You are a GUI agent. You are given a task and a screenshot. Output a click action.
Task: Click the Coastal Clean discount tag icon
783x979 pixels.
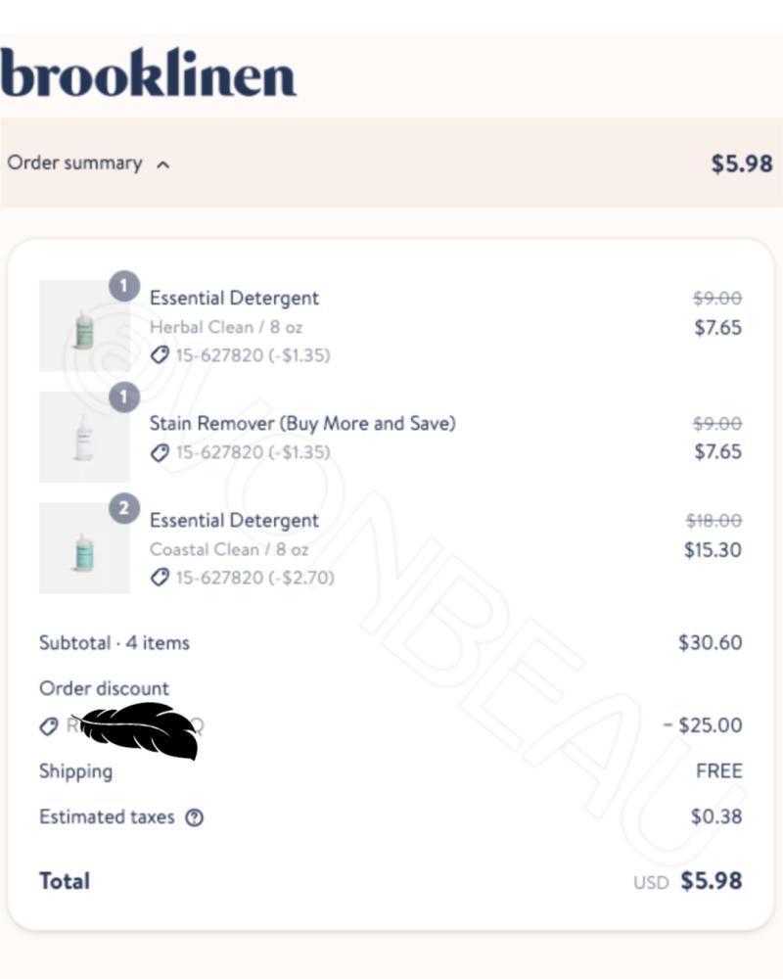(160, 578)
